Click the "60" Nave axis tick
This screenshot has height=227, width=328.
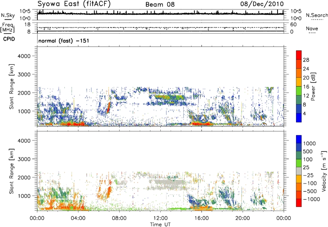tap(293, 25)
